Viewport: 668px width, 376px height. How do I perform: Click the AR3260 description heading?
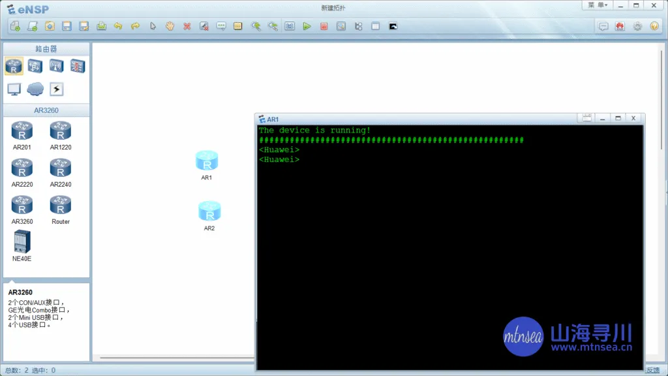point(20,292)
